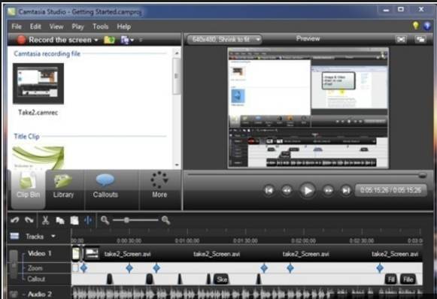Toggle the detached preview window icon
The height and width of the screenshot is (299, 437).
click(x=420, y=40)
